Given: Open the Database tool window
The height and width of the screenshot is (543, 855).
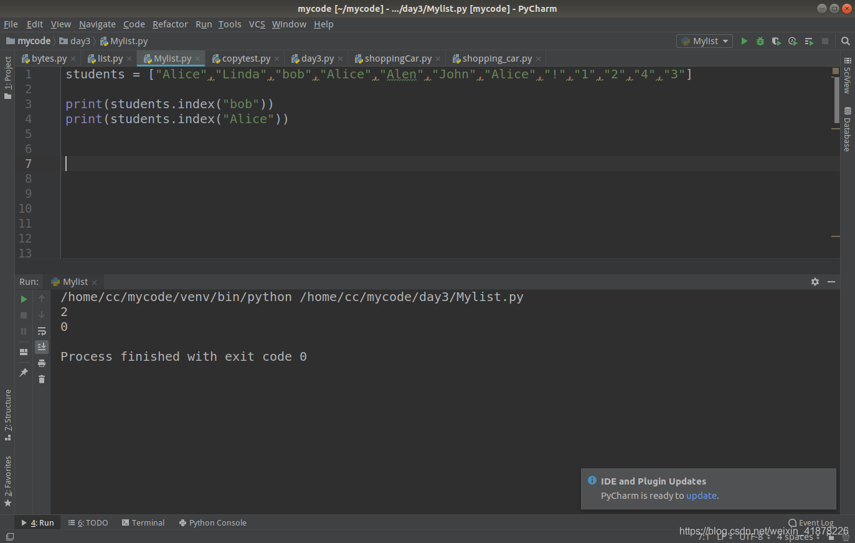Looking at the screenshot, I should click(x=848, y=129).
